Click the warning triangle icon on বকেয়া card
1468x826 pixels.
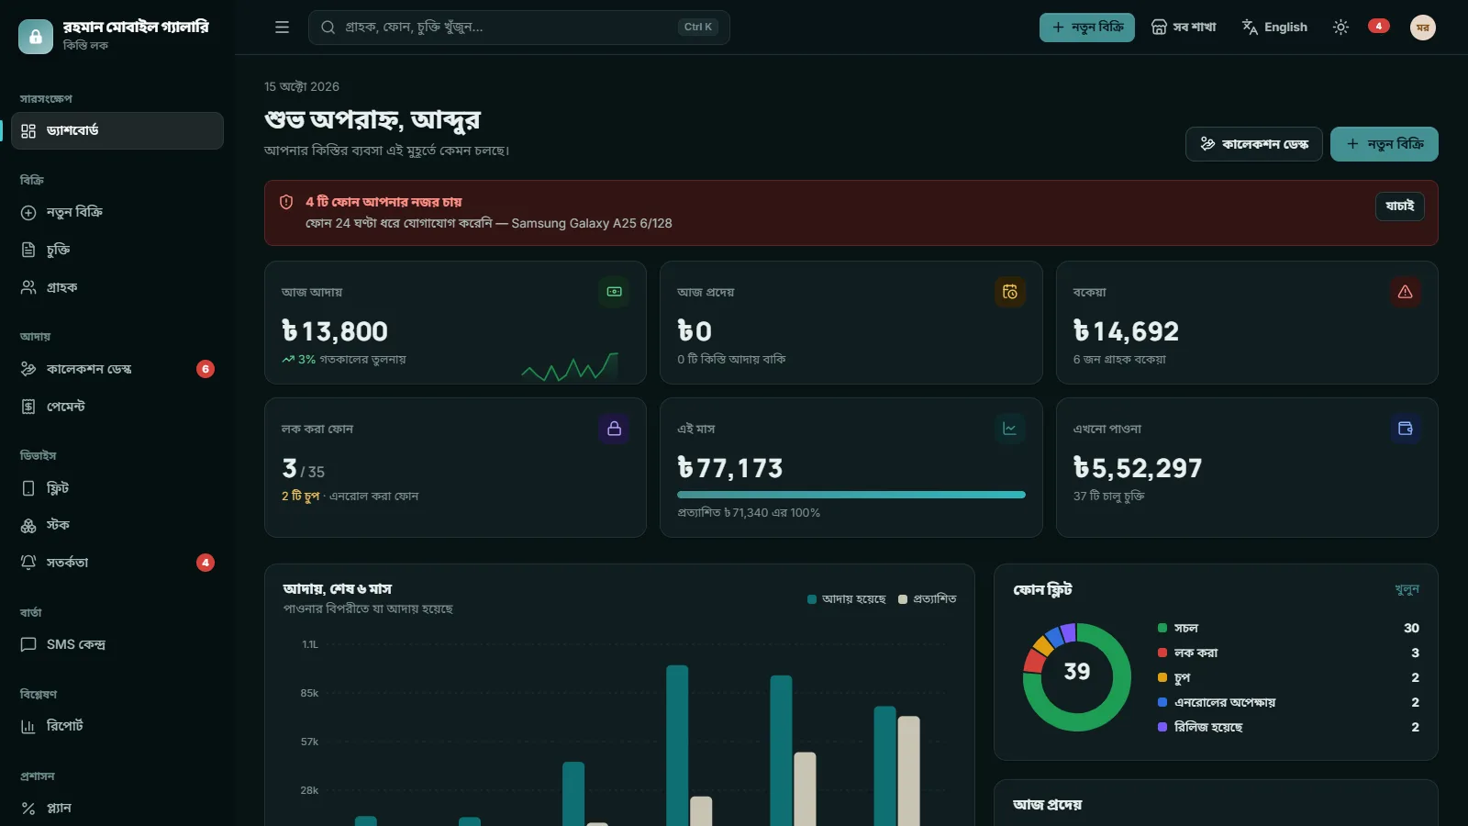click(1406, 292)
